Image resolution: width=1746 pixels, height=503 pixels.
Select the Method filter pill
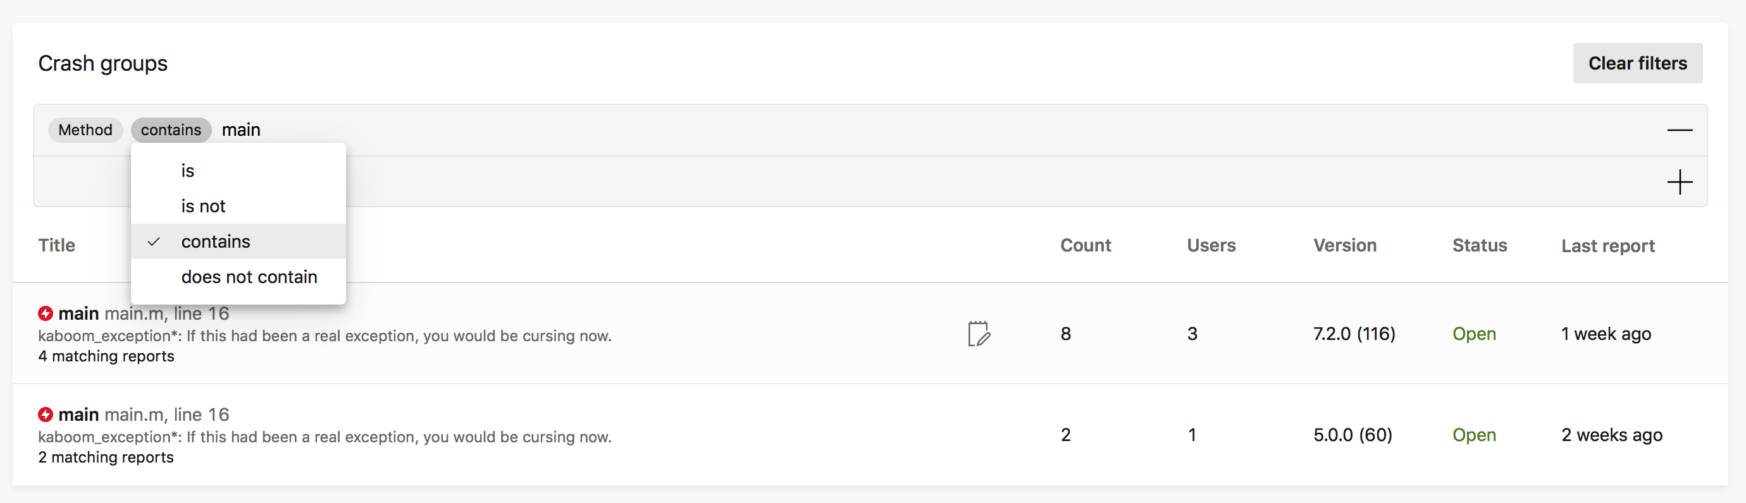click(85, 130)
